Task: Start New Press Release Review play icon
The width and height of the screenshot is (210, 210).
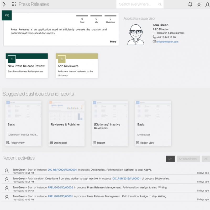Action: (12, 59)
